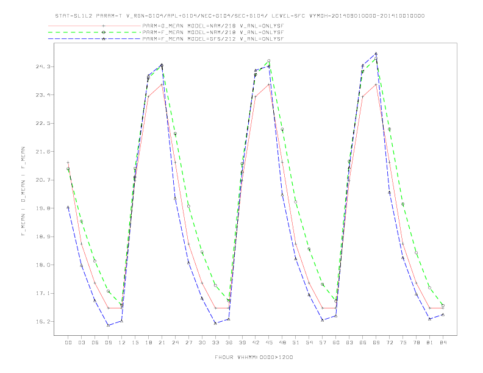Click forecast hour label 27
The height and width of the screenshot is (373, 483).
[188, 343]
